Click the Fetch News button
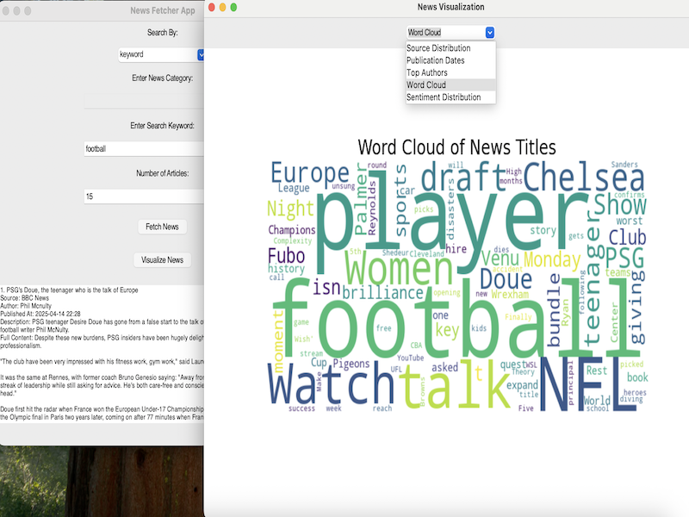The image size is (689, 517). 162,227
